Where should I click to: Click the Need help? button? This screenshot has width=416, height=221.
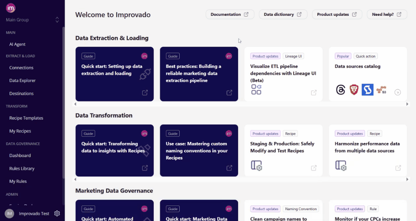(x=387, y=14)
